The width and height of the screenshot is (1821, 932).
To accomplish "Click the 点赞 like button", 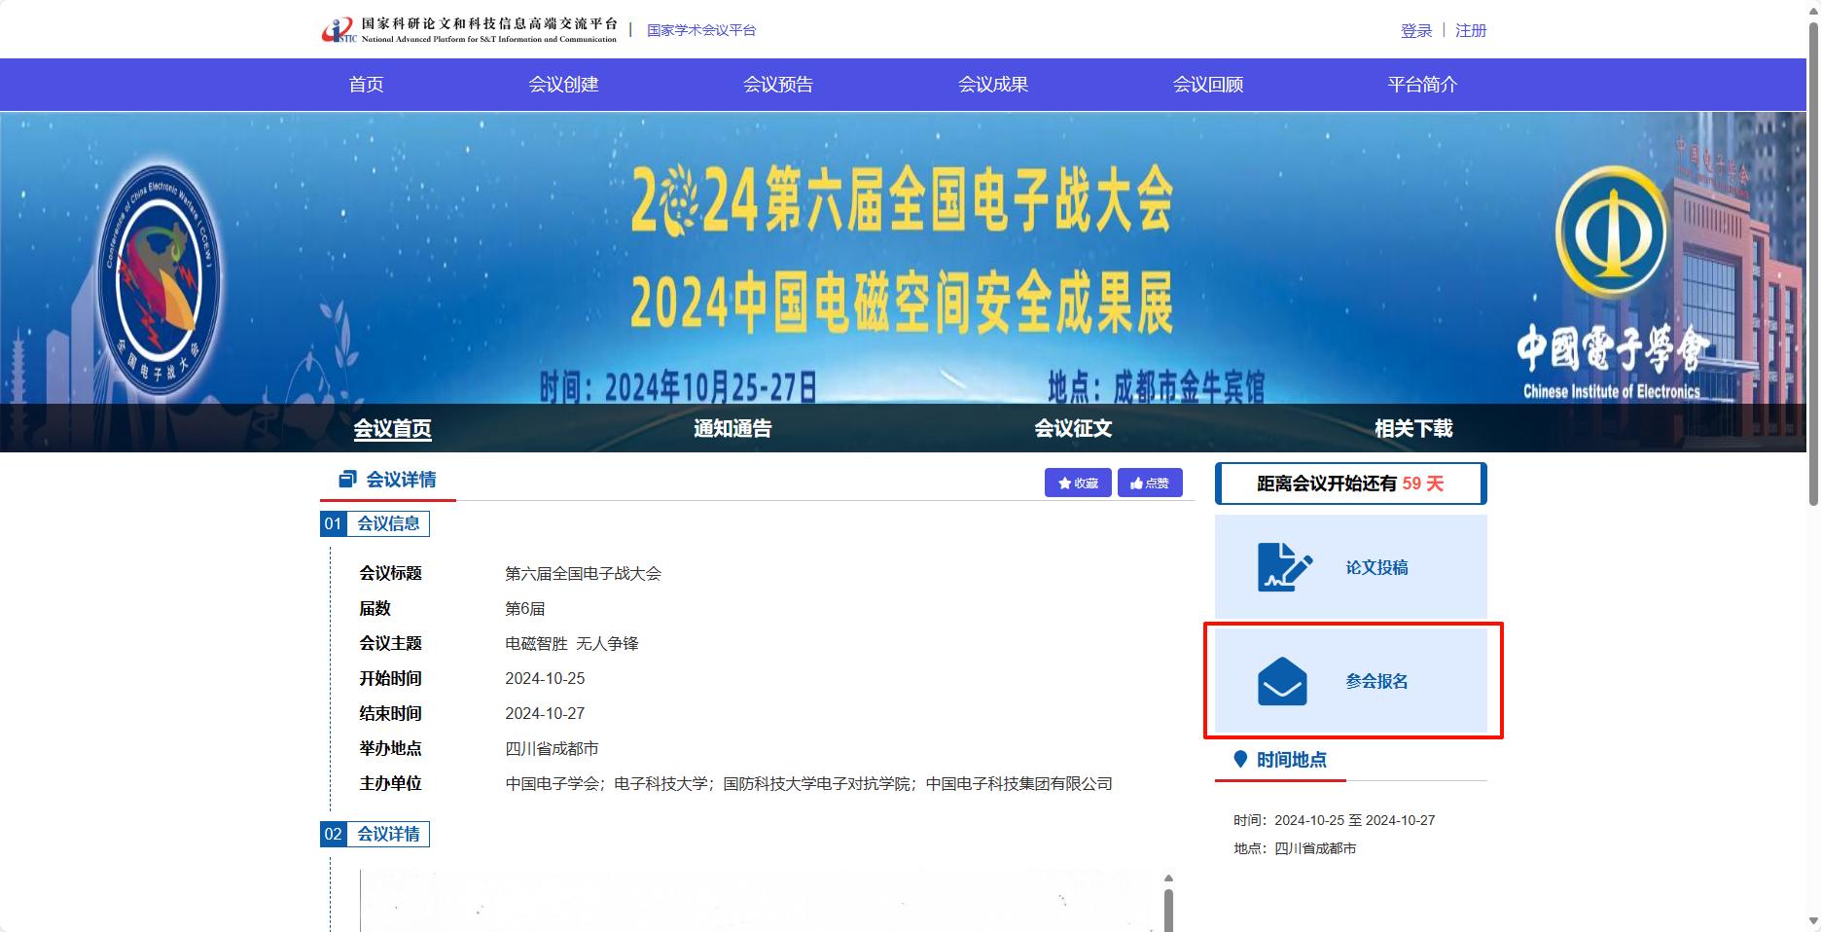I will pos(1150,483).
